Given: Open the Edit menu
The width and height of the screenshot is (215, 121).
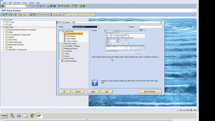Looking at the screenshot, I should (x=10, y=3).
